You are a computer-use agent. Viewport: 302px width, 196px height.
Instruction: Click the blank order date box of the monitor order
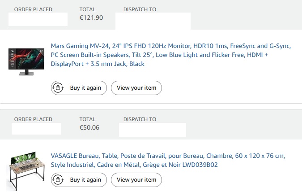38,19
